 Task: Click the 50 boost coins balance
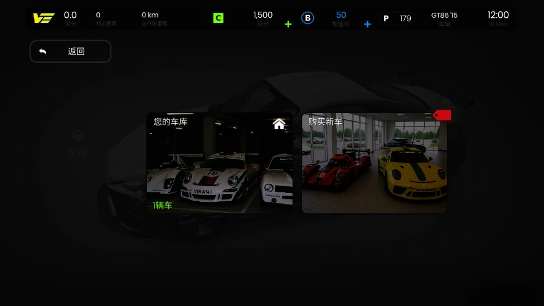point(341,18)
